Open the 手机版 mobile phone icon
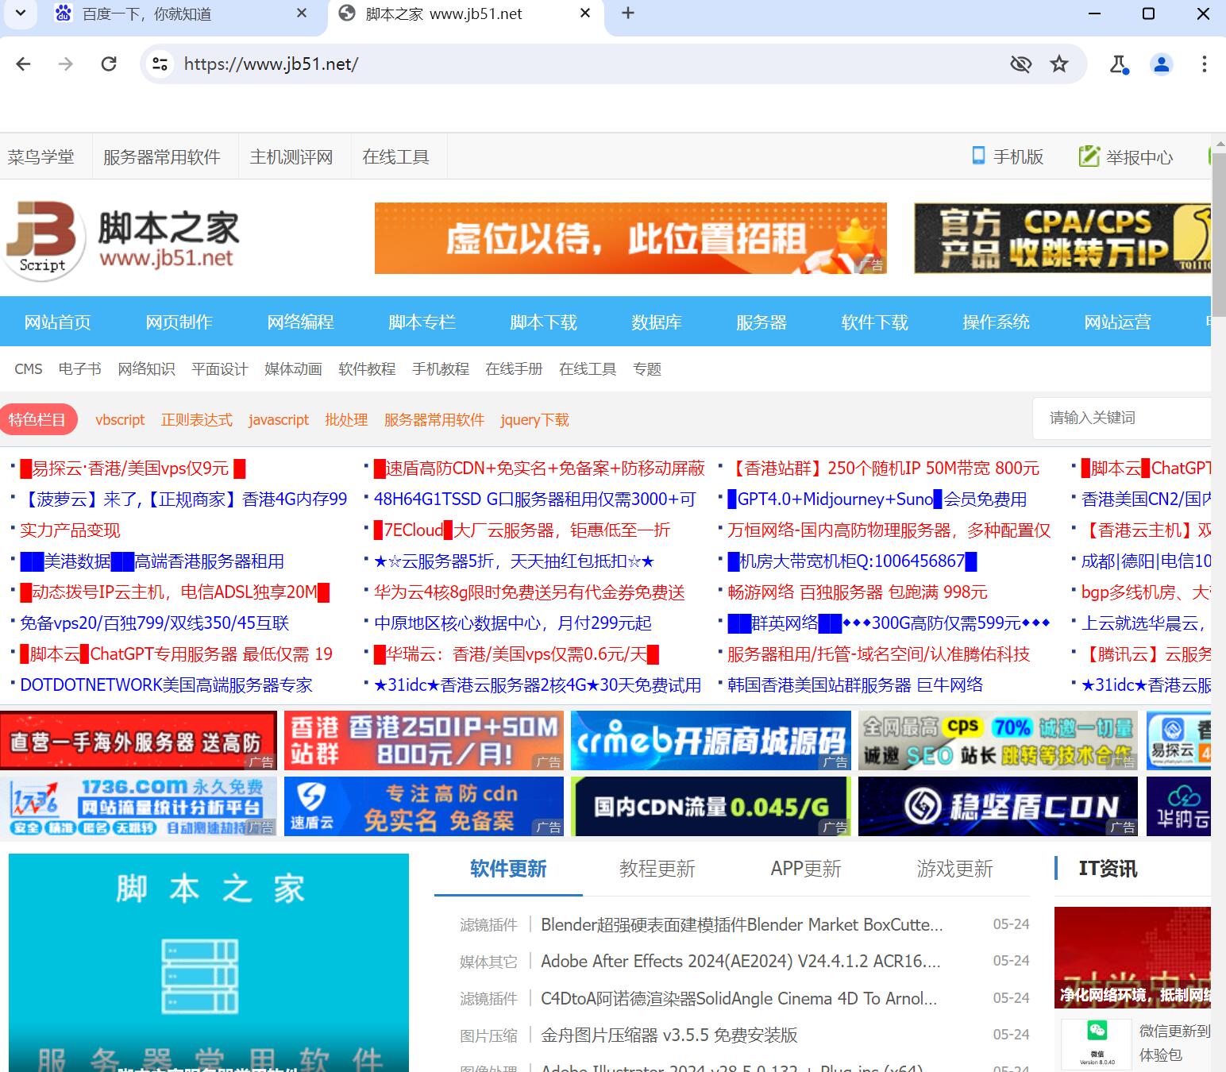 [978, 156]
